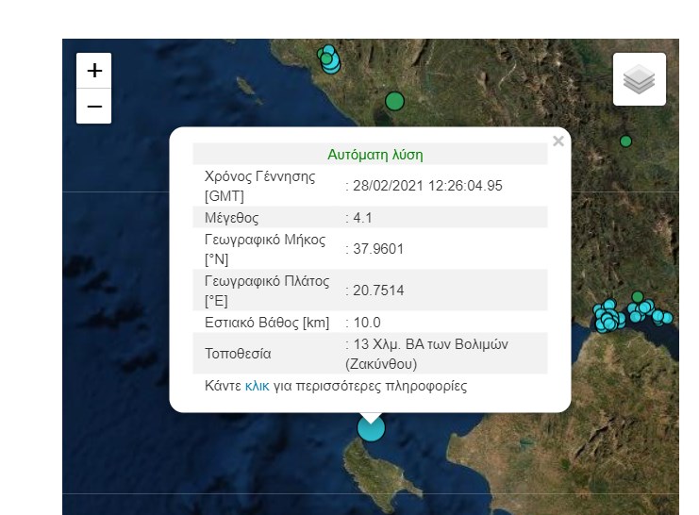Click the focal depth value 10.0
Viewport: 699px width, 515px height.
tap(367, 323)
